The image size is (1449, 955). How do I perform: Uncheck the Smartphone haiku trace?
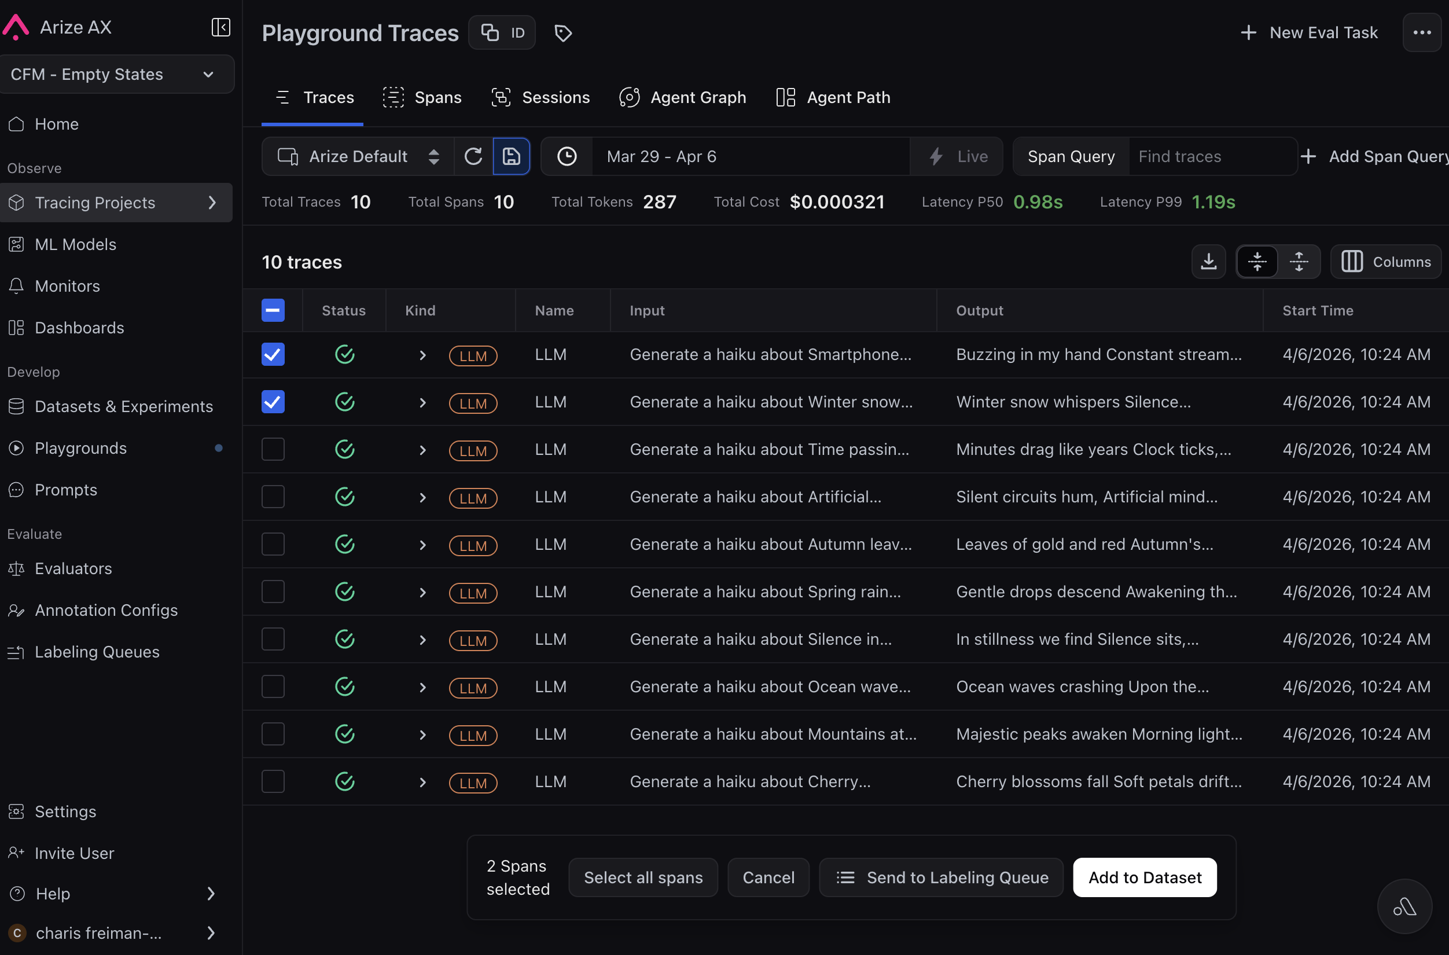pos(273,354)
